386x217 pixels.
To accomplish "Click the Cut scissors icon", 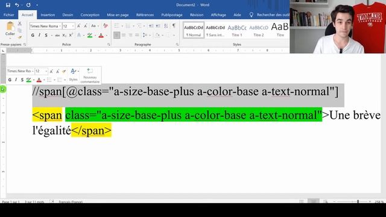I will coord(20,24).
